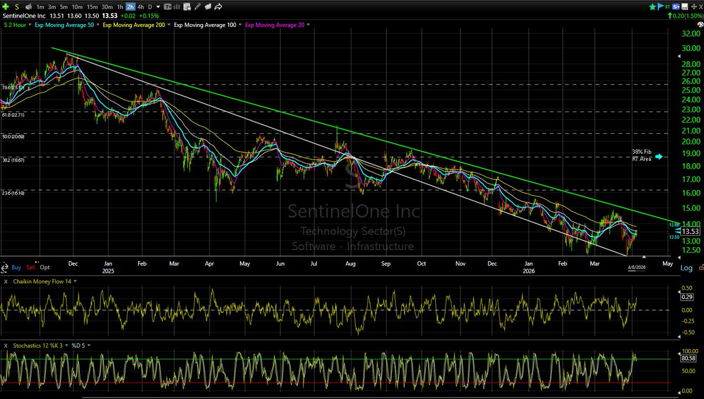Click the swap arrows icon beside Buy

(x=5, y=267)
